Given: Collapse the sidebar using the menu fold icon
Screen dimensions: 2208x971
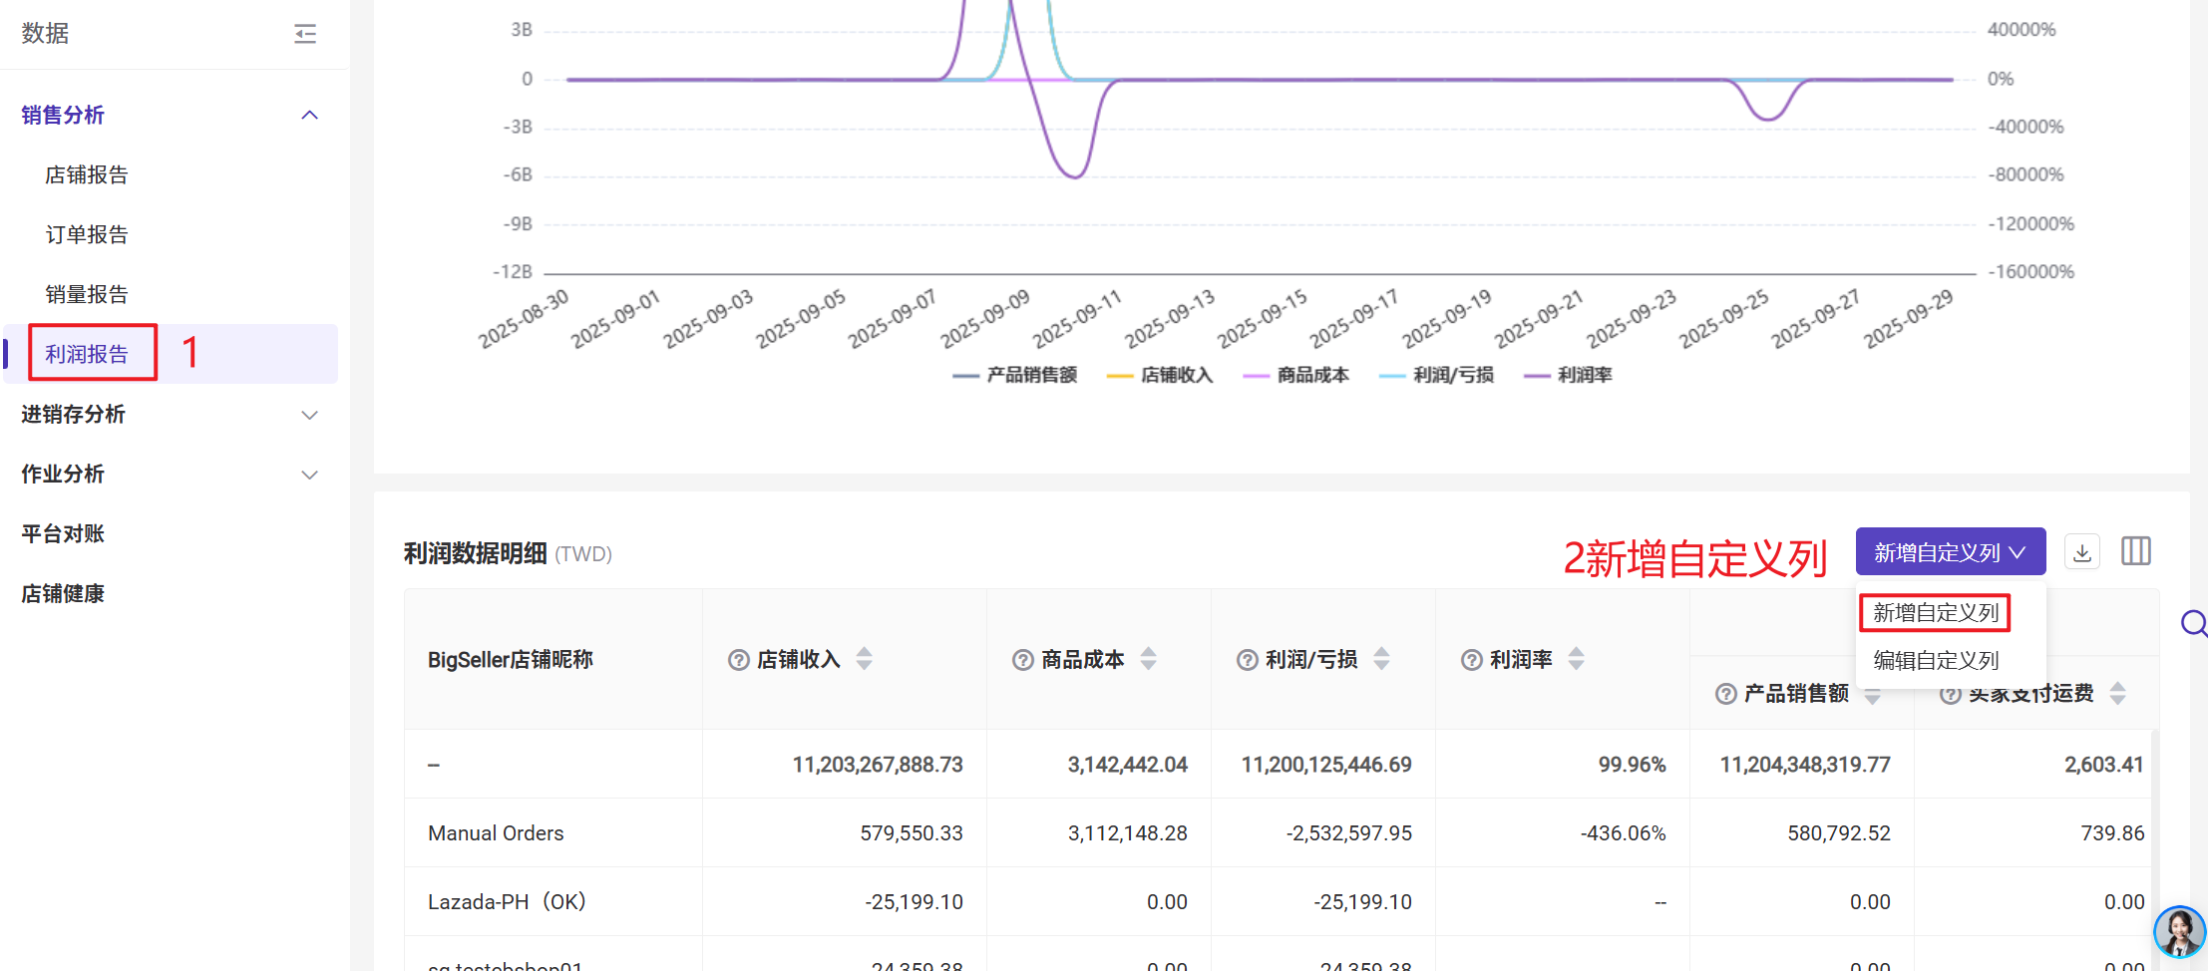Looking at the screenshot, I should (x=305, y=34).
